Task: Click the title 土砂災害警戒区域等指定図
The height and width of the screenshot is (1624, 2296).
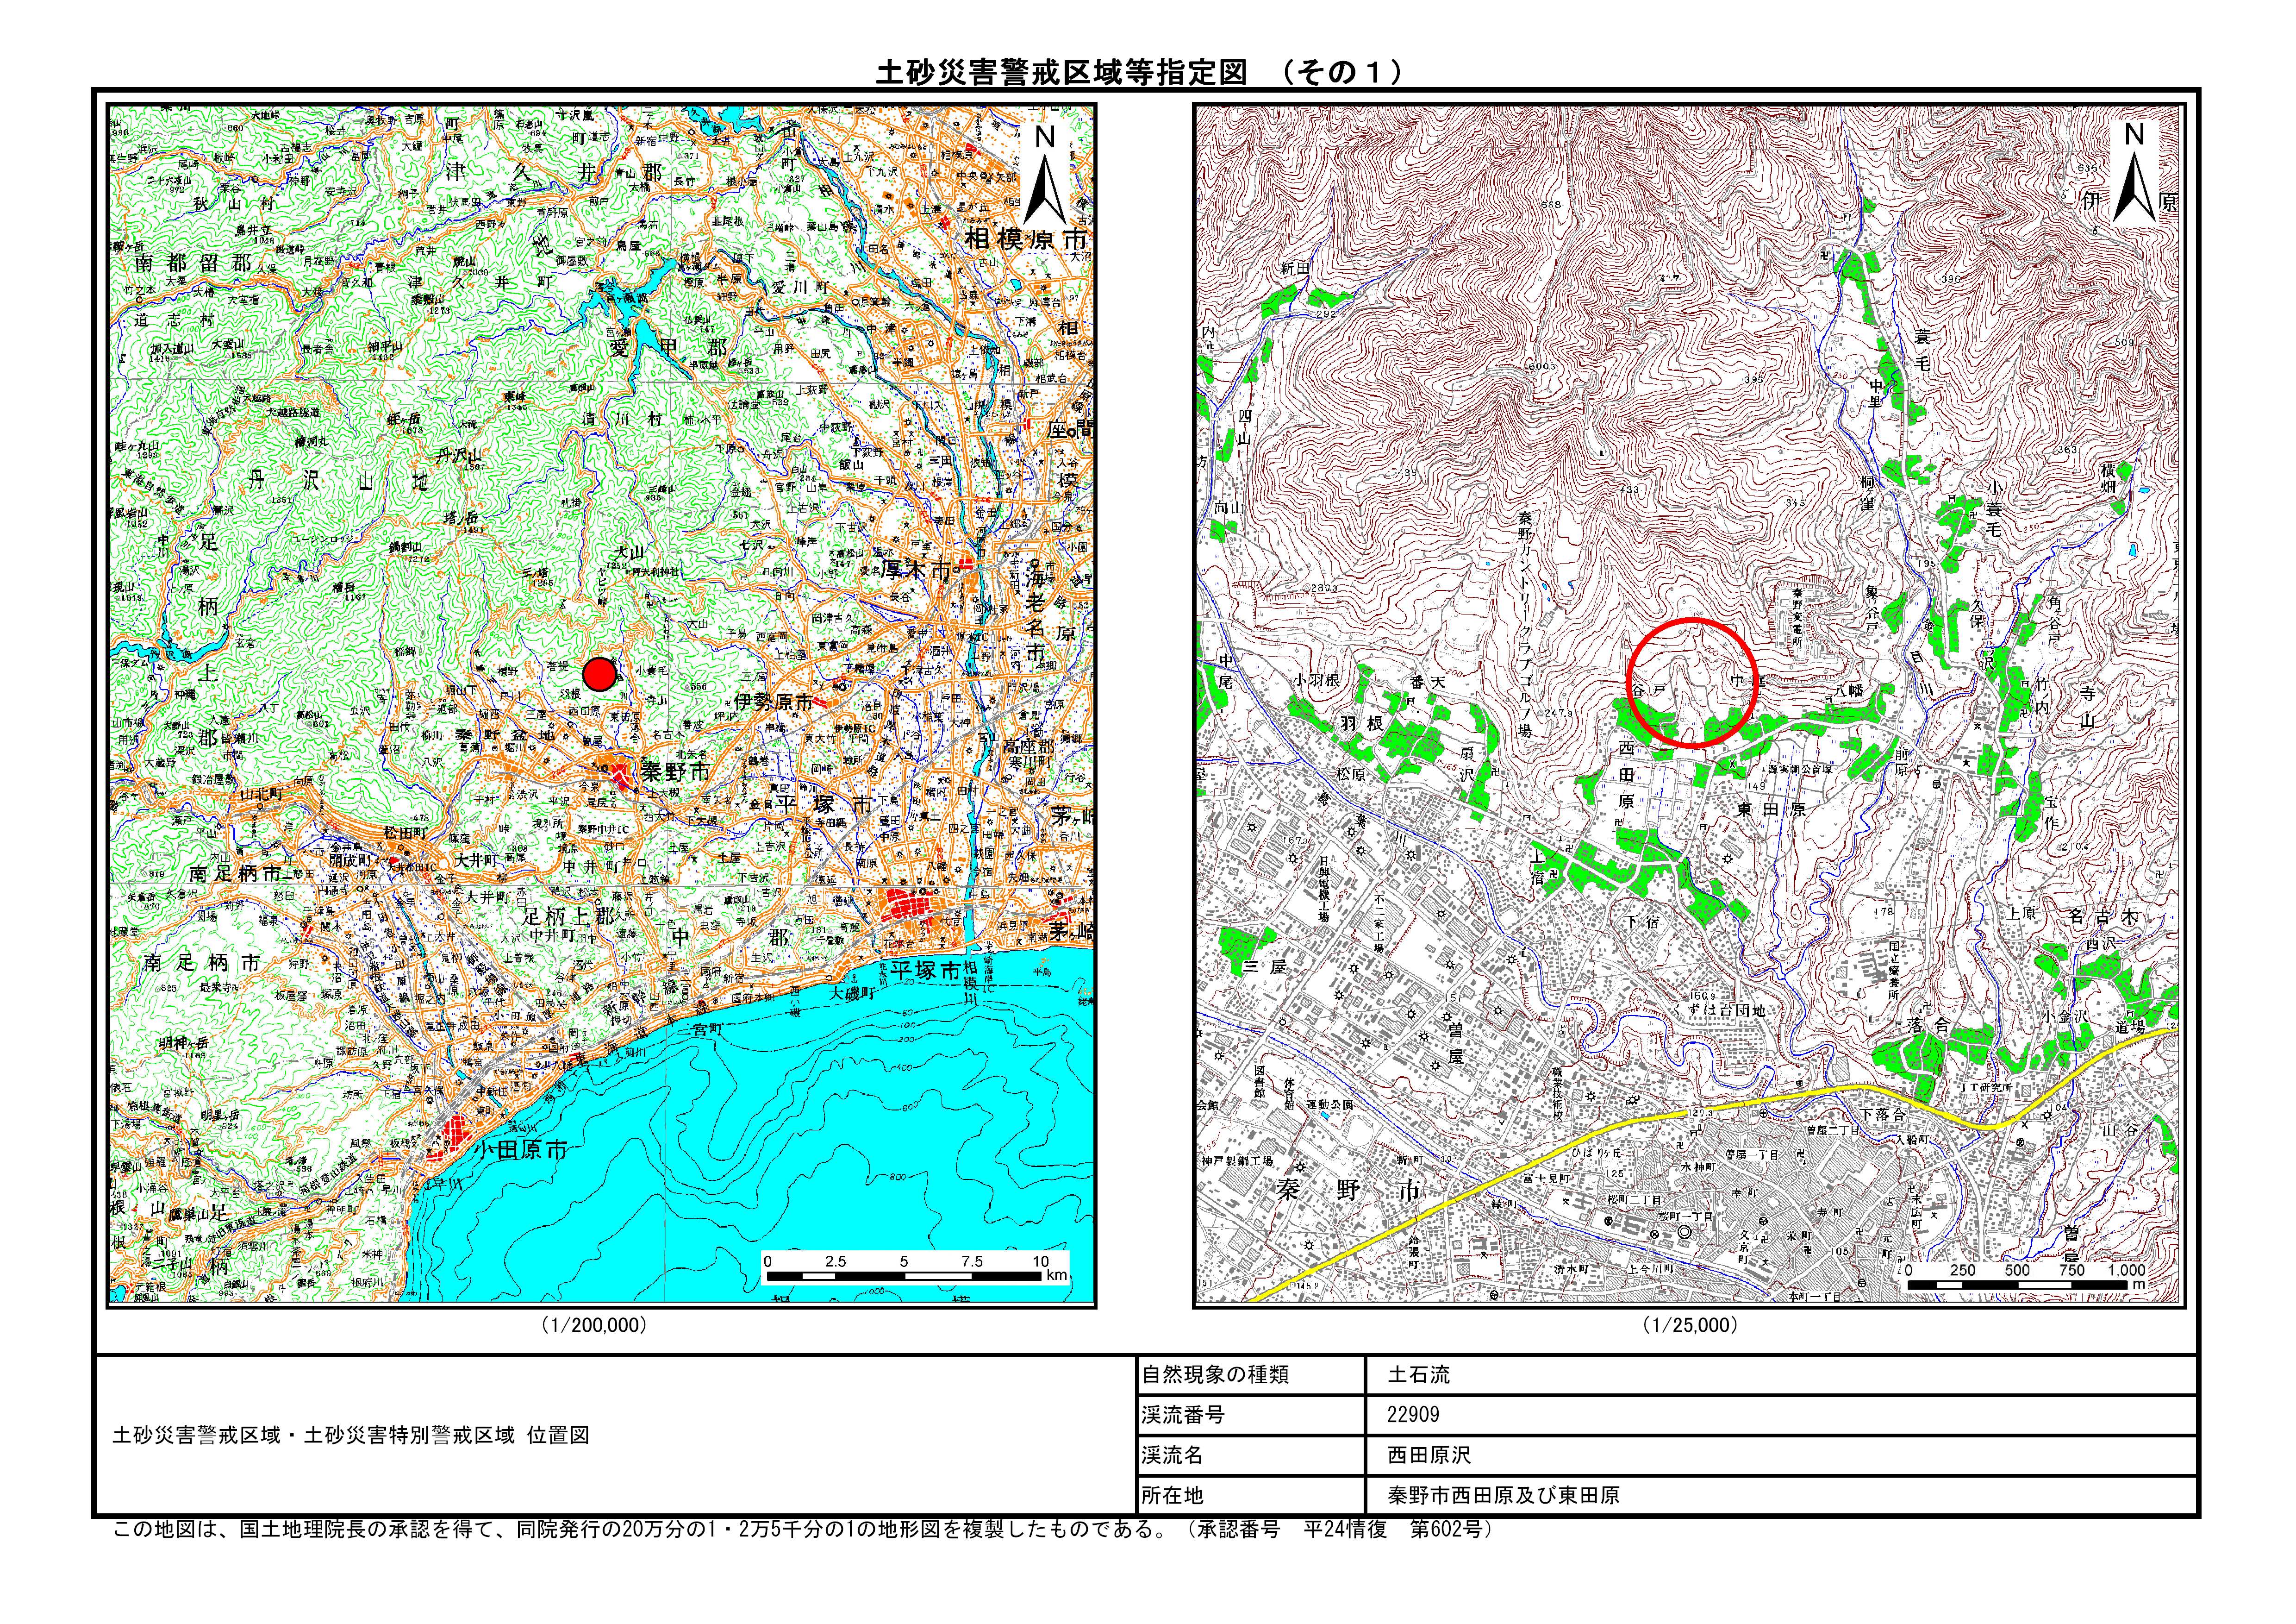Action: pyautogui.click(x=1062, y=72)
